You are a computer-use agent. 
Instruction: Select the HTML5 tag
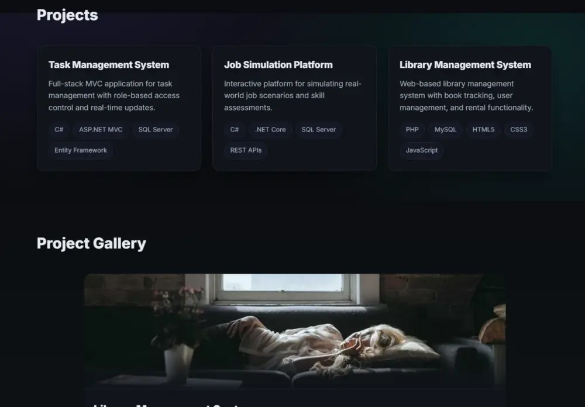483,130
